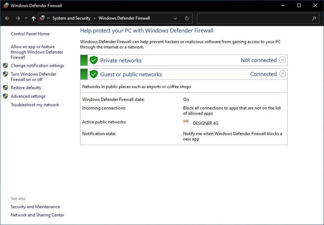Open Advanced settings

[28, 96]
